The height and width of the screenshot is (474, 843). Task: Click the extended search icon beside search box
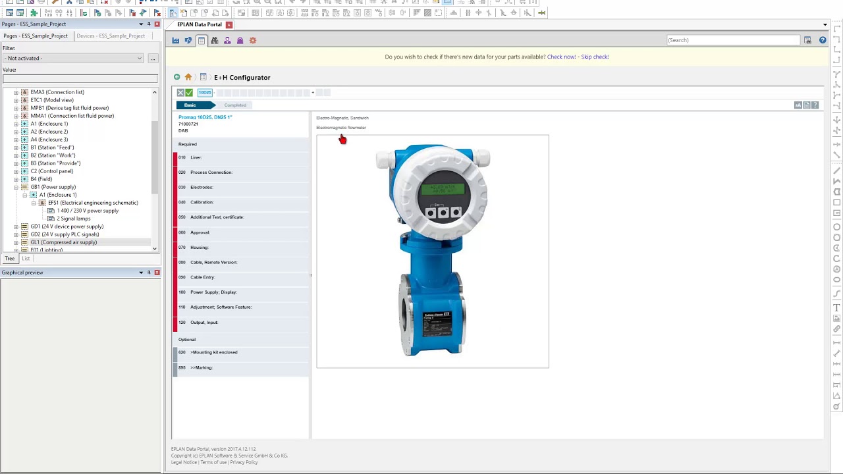point(807,40)
